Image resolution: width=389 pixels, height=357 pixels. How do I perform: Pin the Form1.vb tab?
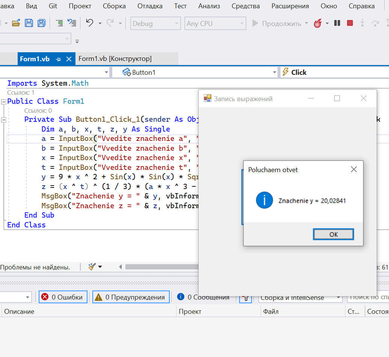(x=58, y=59)
